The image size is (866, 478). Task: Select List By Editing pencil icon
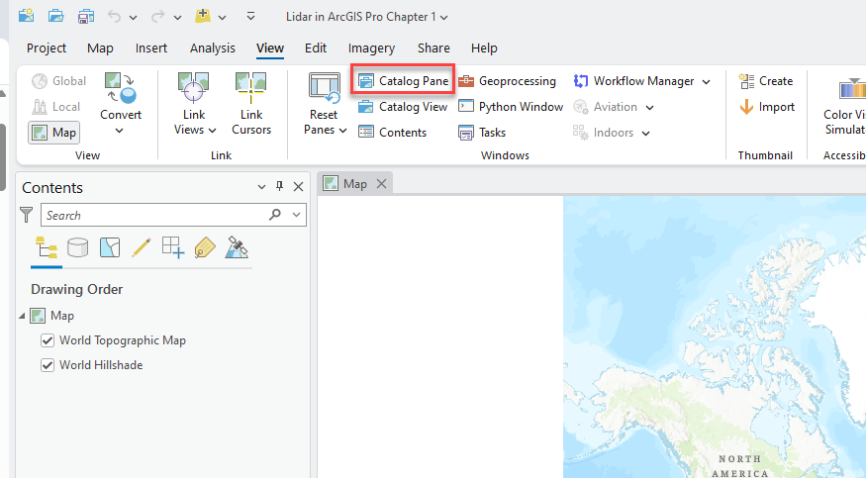click(142, 247)
